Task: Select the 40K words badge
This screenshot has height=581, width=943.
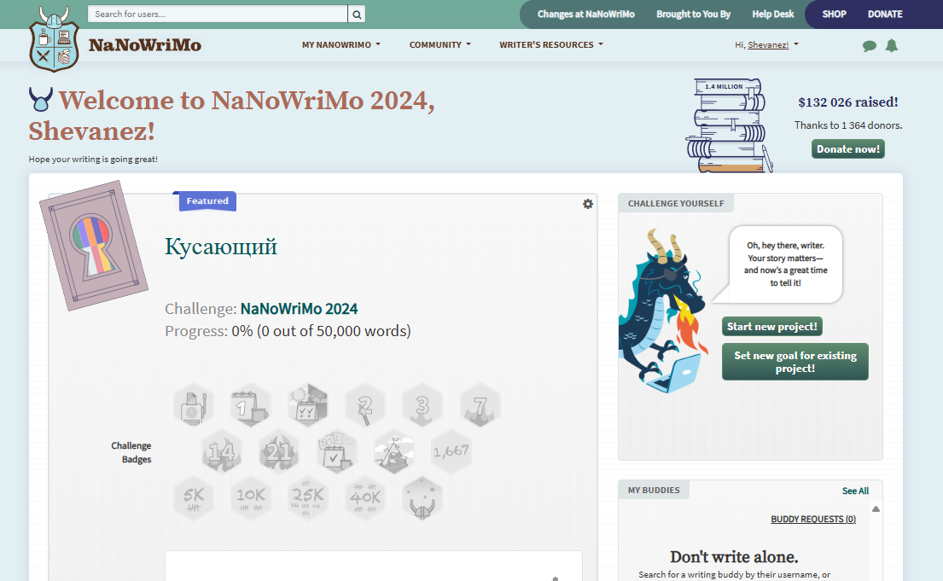Action: (365, 498)
